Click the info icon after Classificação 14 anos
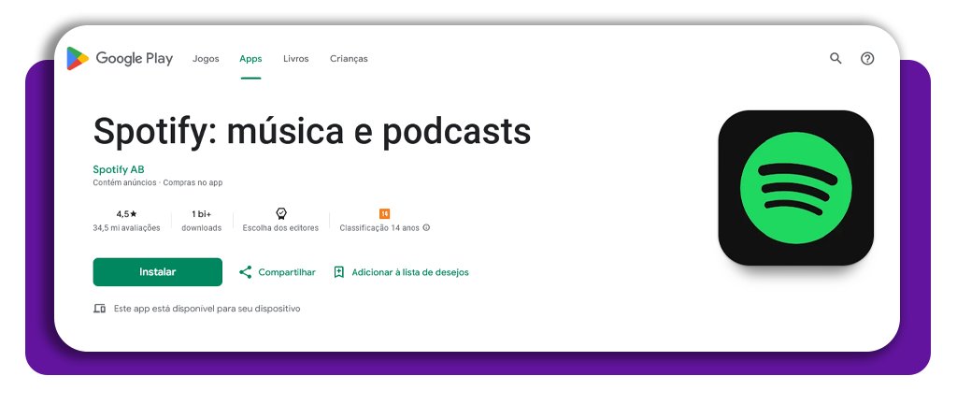 pos(426,228)
